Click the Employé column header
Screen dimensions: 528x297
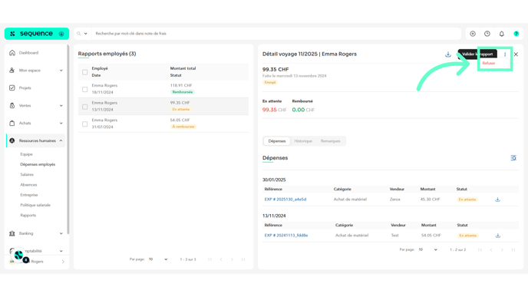tap(100, 68)
